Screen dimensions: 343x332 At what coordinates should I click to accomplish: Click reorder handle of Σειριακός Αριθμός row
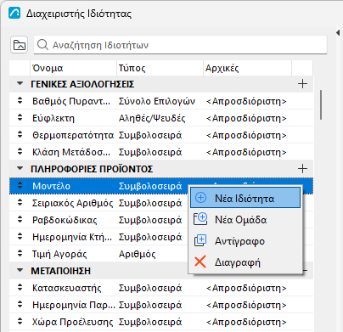(20, 203)
